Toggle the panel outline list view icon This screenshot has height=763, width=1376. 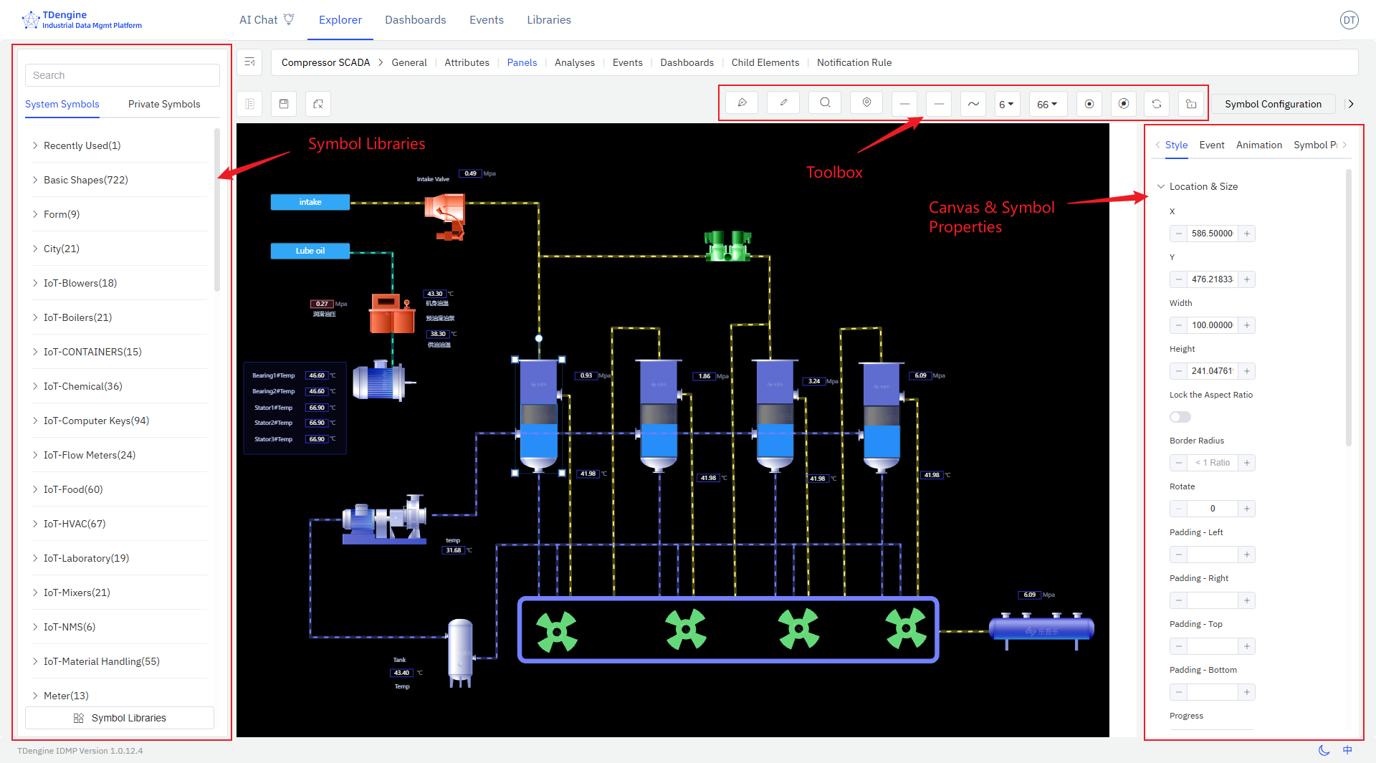tap(249, 104)
